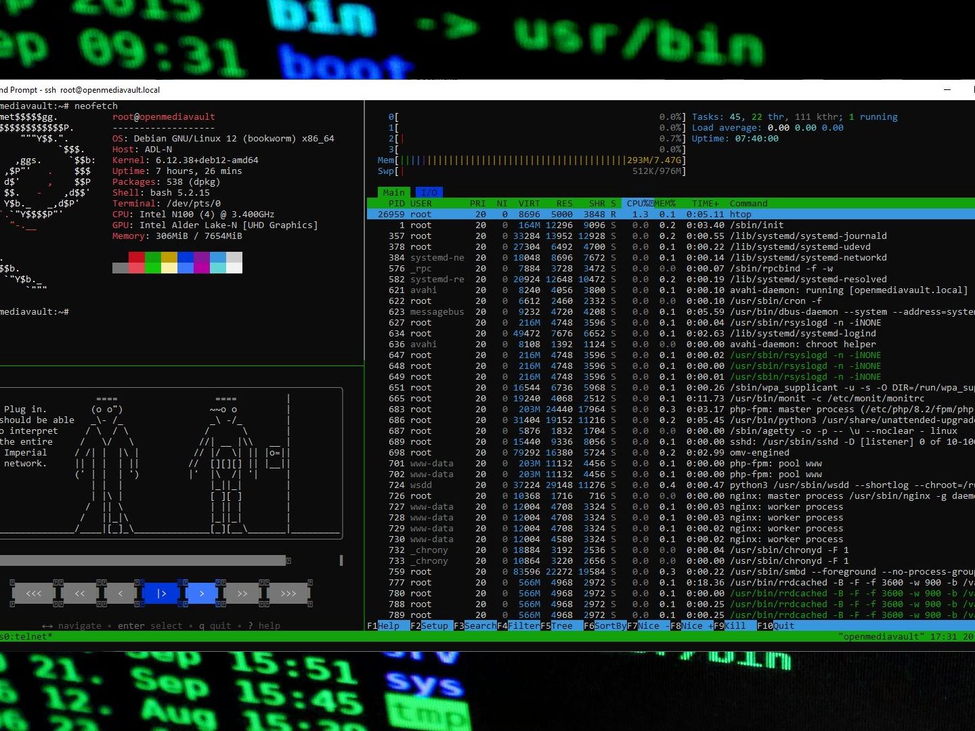Switch to the I/O tab in htop
Viewport: 975px width, 731px height.
[429, 192]
